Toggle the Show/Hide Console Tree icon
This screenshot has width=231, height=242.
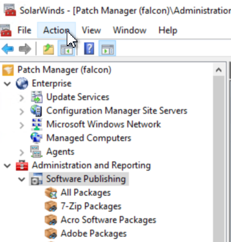click(67, 49)
